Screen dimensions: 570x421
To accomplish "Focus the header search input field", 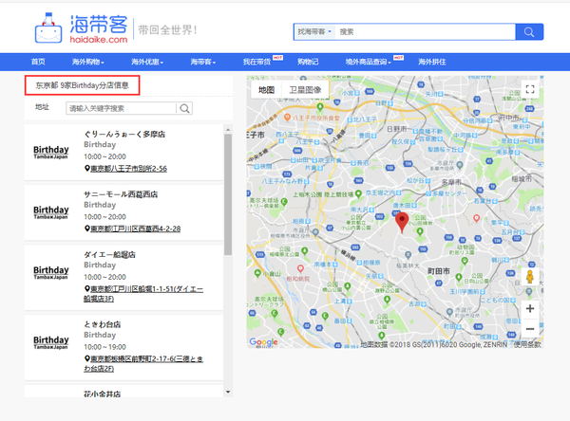I will pos(425,32).
